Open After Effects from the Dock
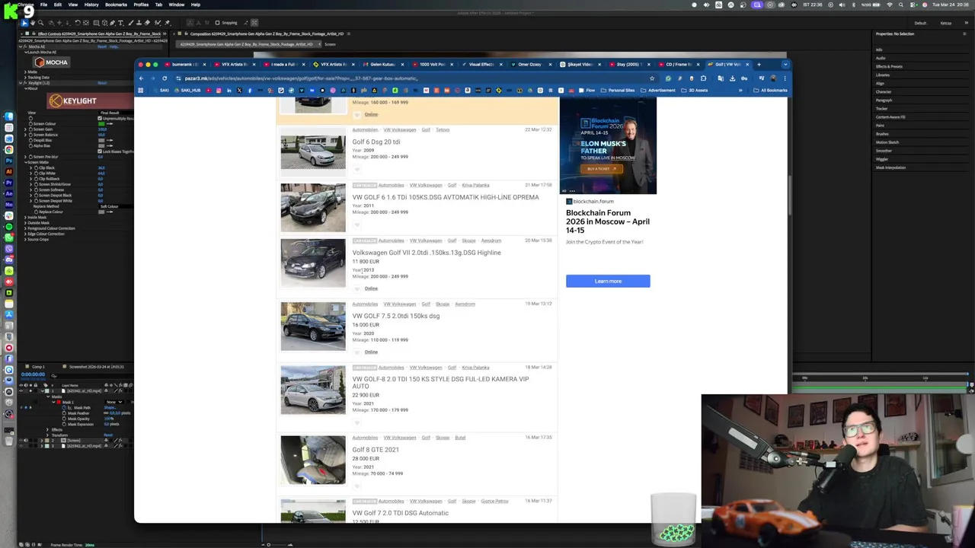 pyautogui.click(x=9, y=193)
